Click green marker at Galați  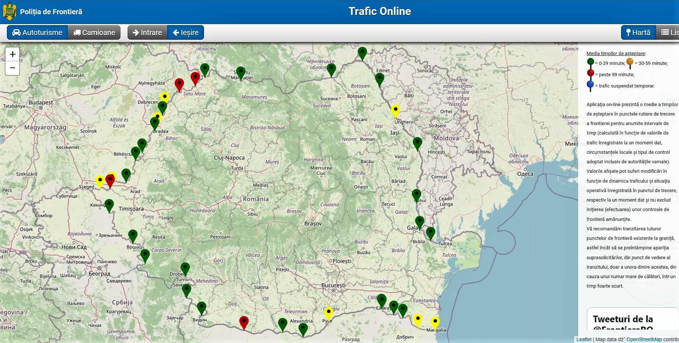[x=420, y=223]
